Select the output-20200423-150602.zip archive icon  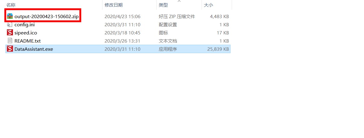[x=10, y=16]
